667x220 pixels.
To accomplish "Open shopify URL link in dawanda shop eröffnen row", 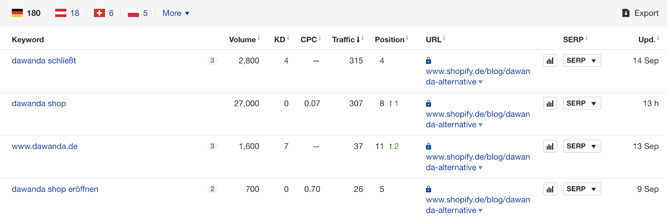I will point(478,205).
